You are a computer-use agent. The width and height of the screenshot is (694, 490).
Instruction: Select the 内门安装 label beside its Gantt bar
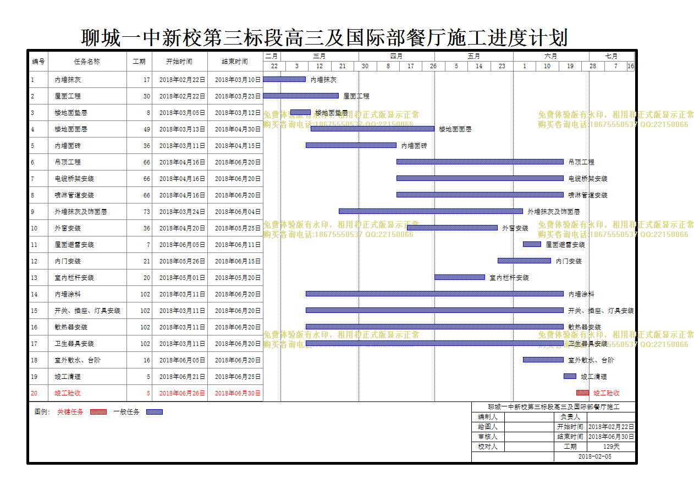click(x=569, y=261)
